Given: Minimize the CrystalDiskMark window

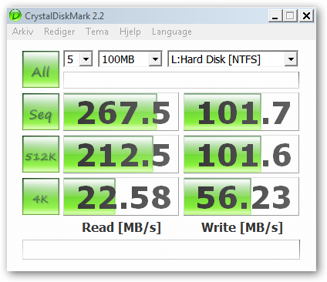Looking at the screenshot, I should [x=275, y=16].
